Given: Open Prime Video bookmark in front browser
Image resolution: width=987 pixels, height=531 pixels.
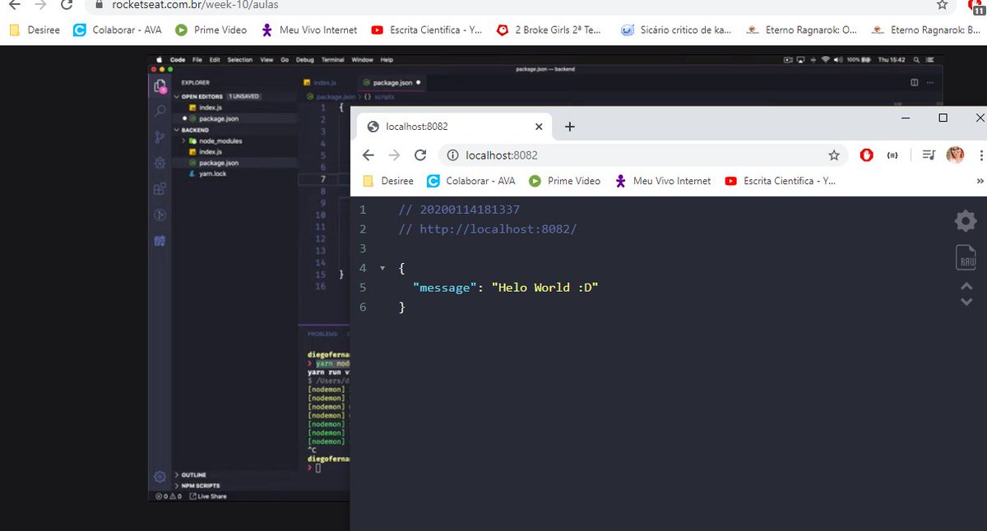Looking at the screenshot, I should tap(565, 181).
